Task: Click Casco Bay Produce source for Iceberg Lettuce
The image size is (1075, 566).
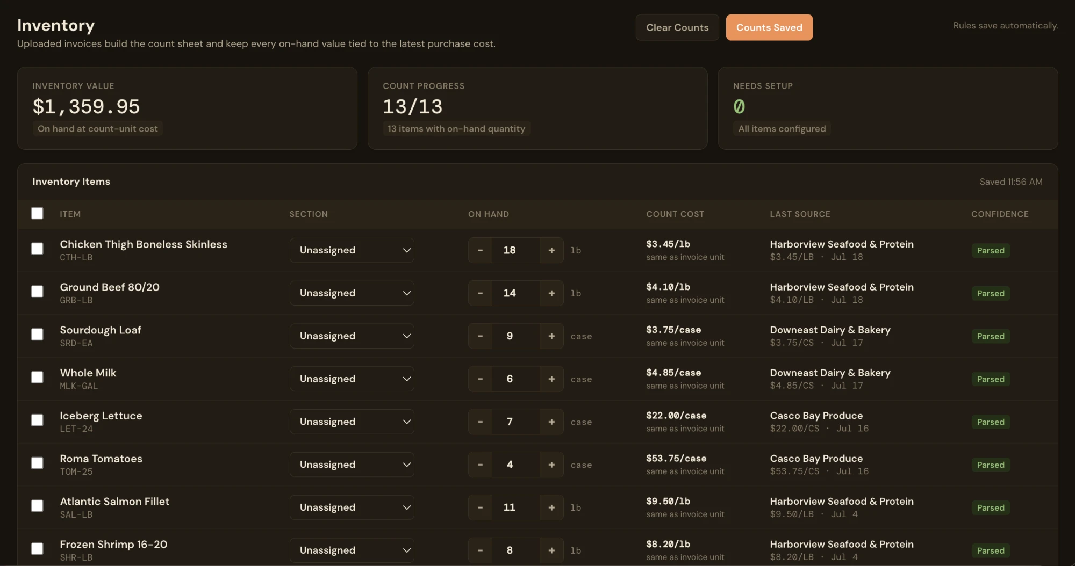Action: 816,416
